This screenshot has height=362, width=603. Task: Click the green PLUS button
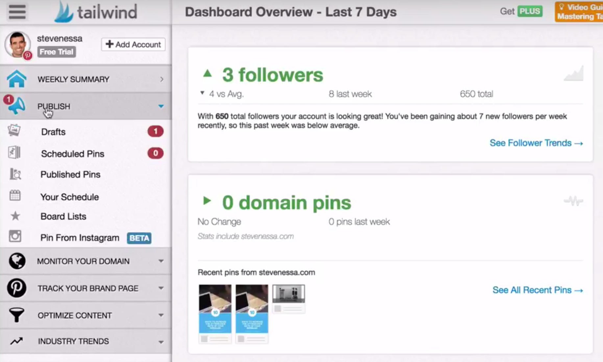530,11
